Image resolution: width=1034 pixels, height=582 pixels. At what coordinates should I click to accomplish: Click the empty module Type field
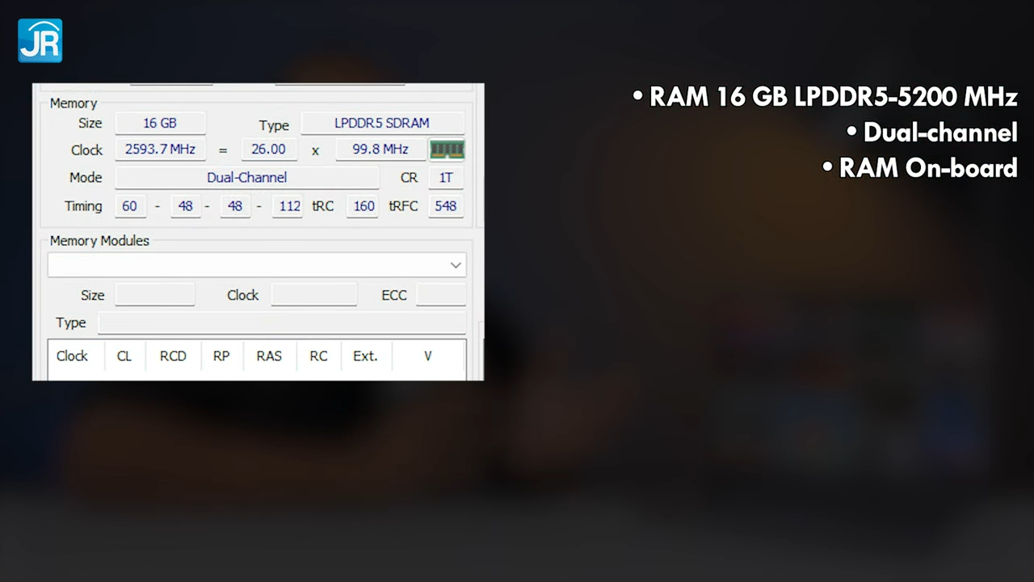[x=282, y=323]
